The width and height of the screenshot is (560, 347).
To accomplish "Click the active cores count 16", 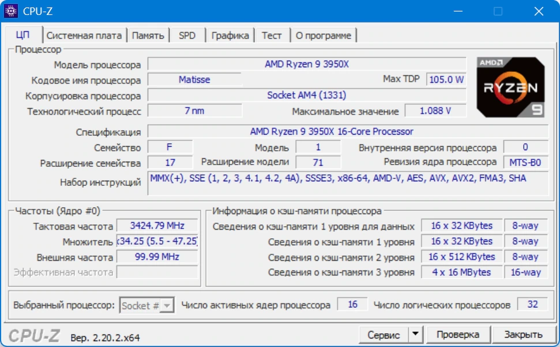I will pyautogui.click(x=352, y=304).
